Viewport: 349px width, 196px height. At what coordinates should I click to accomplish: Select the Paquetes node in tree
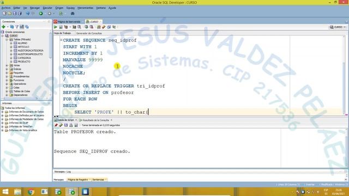point(18,73)
